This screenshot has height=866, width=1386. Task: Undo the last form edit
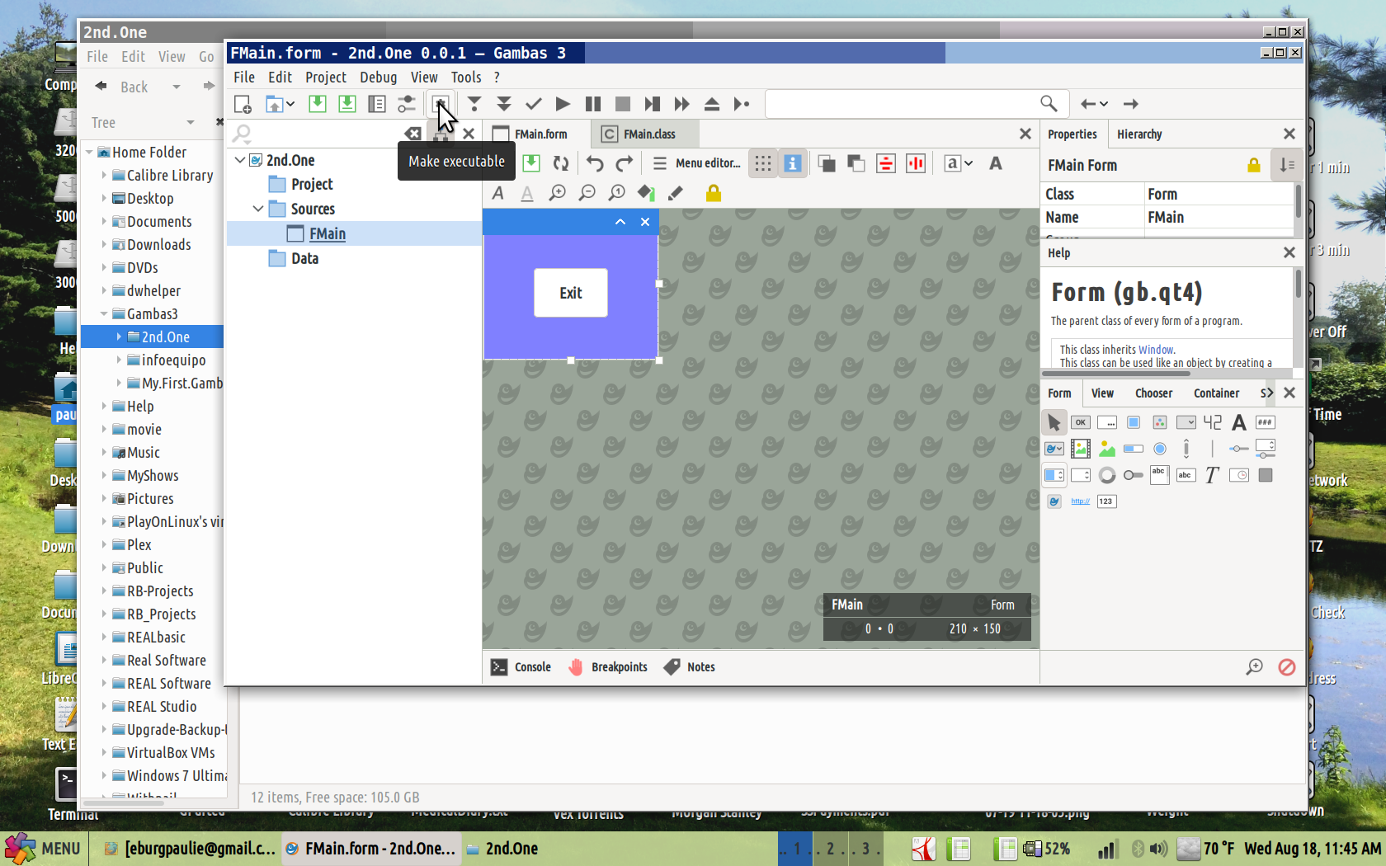[595, 163]
